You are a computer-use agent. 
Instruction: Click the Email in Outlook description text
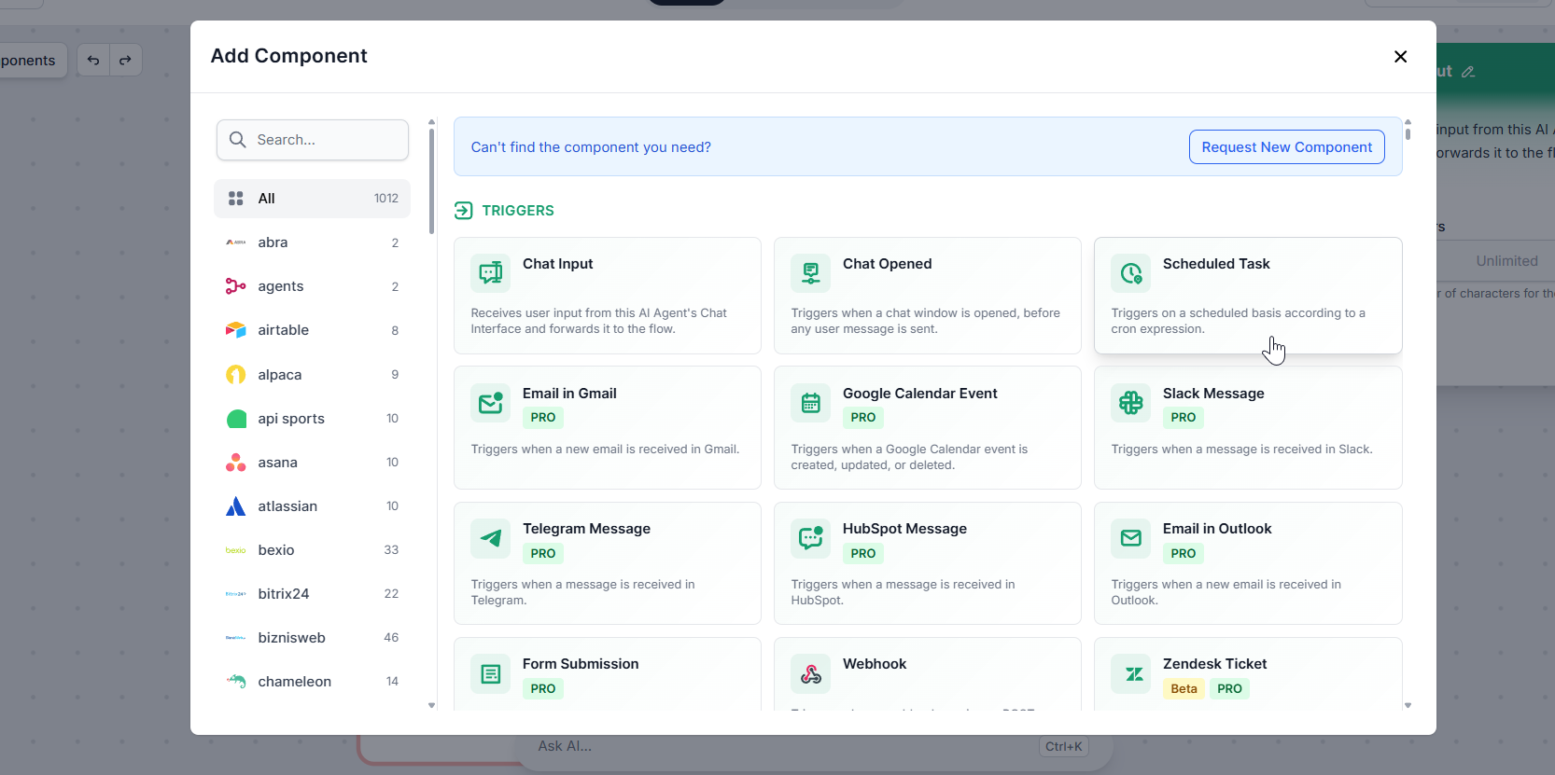click(x=1226, y=592)
